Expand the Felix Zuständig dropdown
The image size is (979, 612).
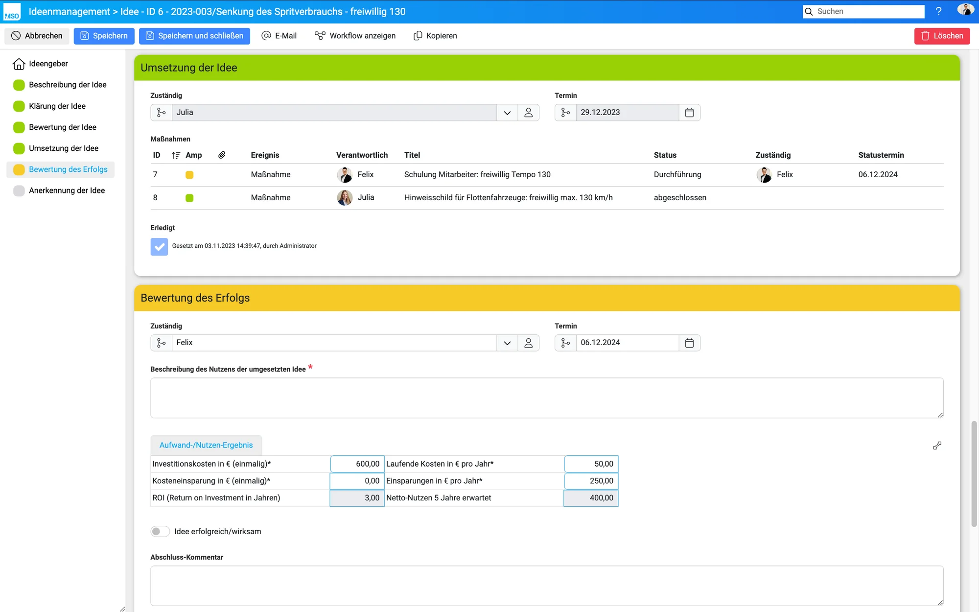[507, 343]
